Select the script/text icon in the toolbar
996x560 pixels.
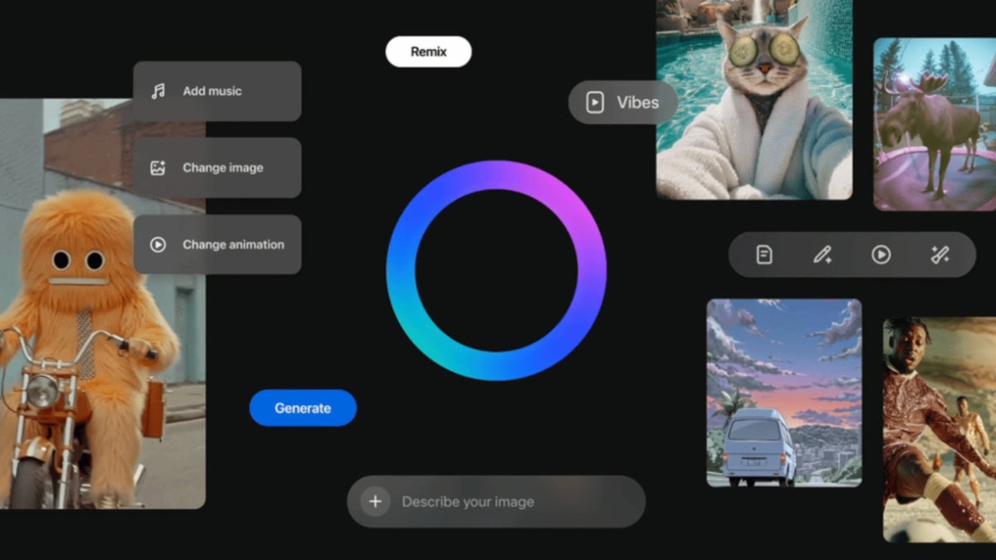(x=764, y=255)
